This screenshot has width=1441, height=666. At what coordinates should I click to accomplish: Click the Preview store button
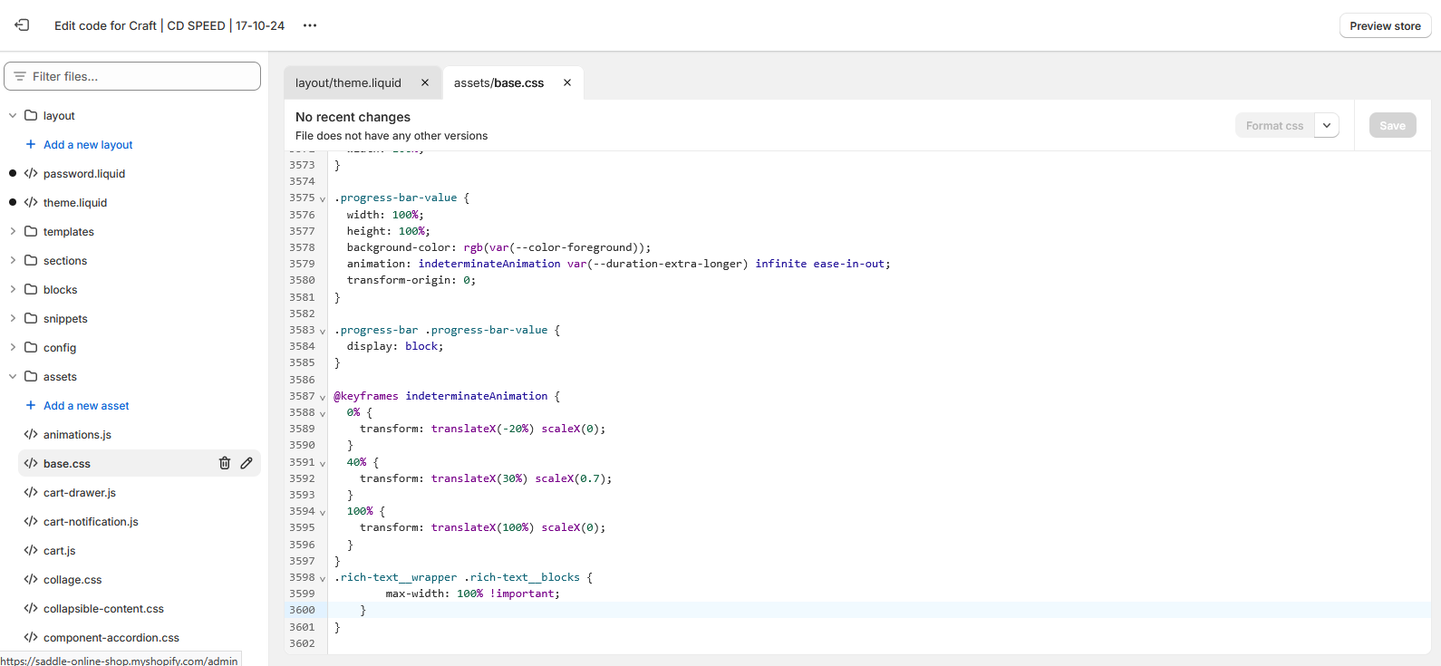[x=1385, y=25]
